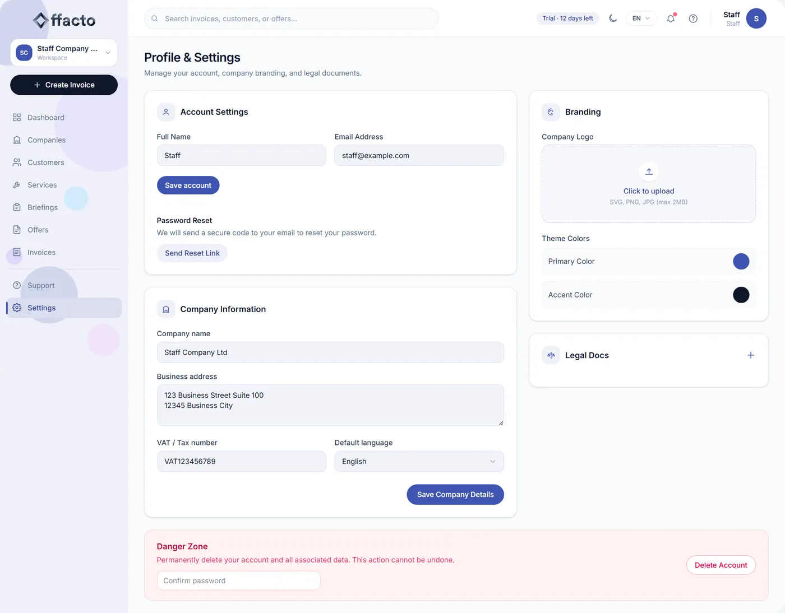785x613 pixels.
Task: Open the Offers page
Action: 64,230
